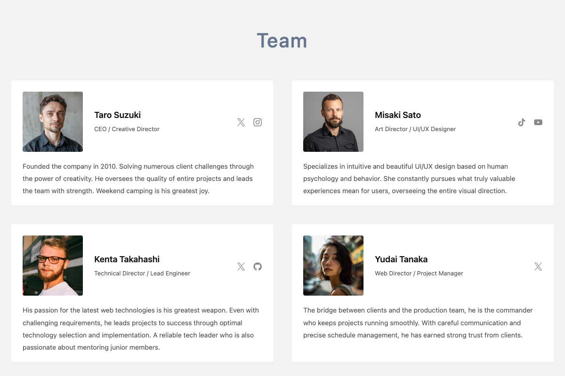Click the Technical Director / Lead Engineer subtitle

click(142, 273)
